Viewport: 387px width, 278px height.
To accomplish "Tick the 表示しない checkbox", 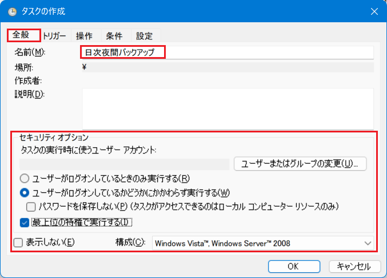I will pyautogui.click(x=18, y=243).
